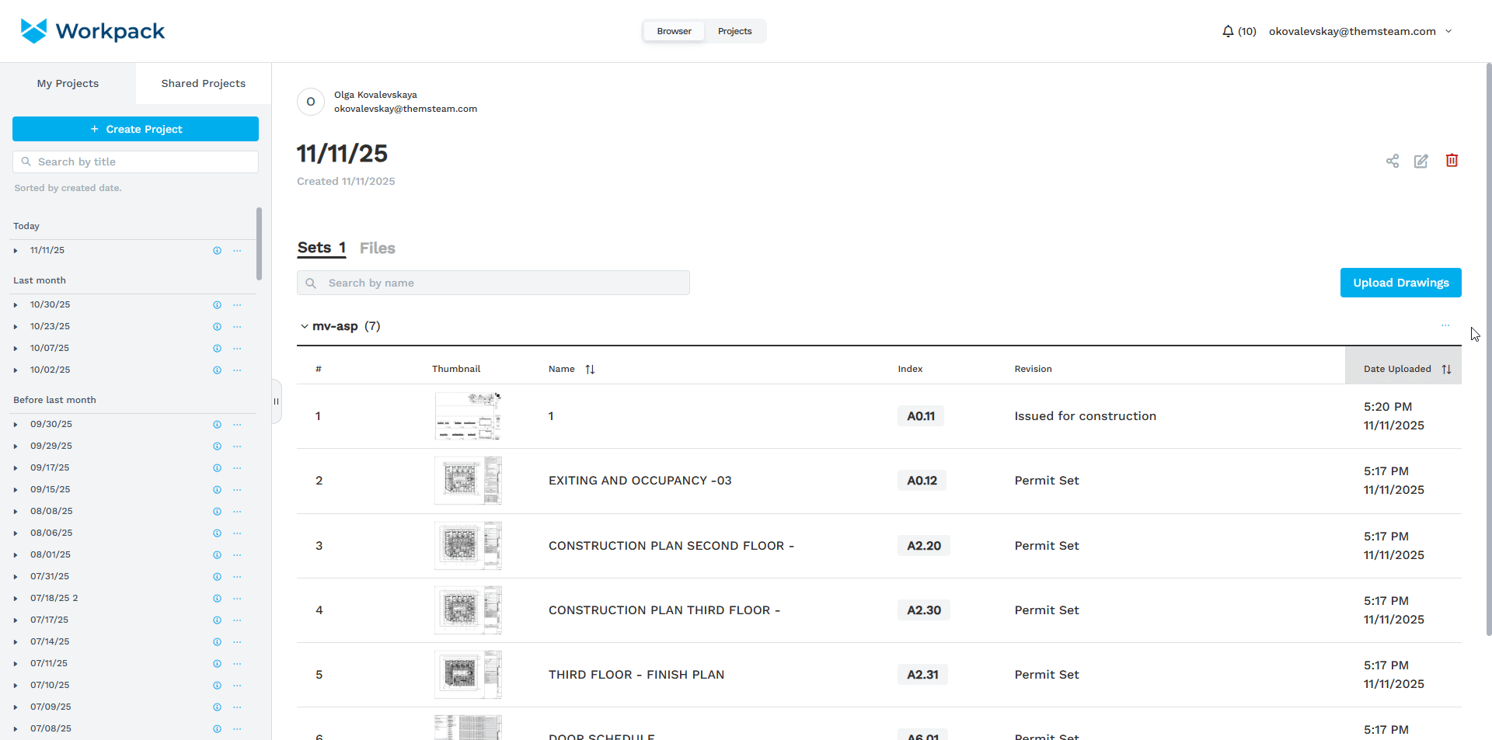1492x740 pixels.
Task: Click info icon for project 10/30/25
Action: pos(218,305)
